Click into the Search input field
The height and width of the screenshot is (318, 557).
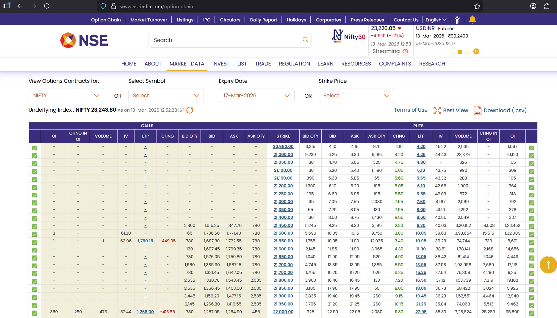tap(226, 40)
